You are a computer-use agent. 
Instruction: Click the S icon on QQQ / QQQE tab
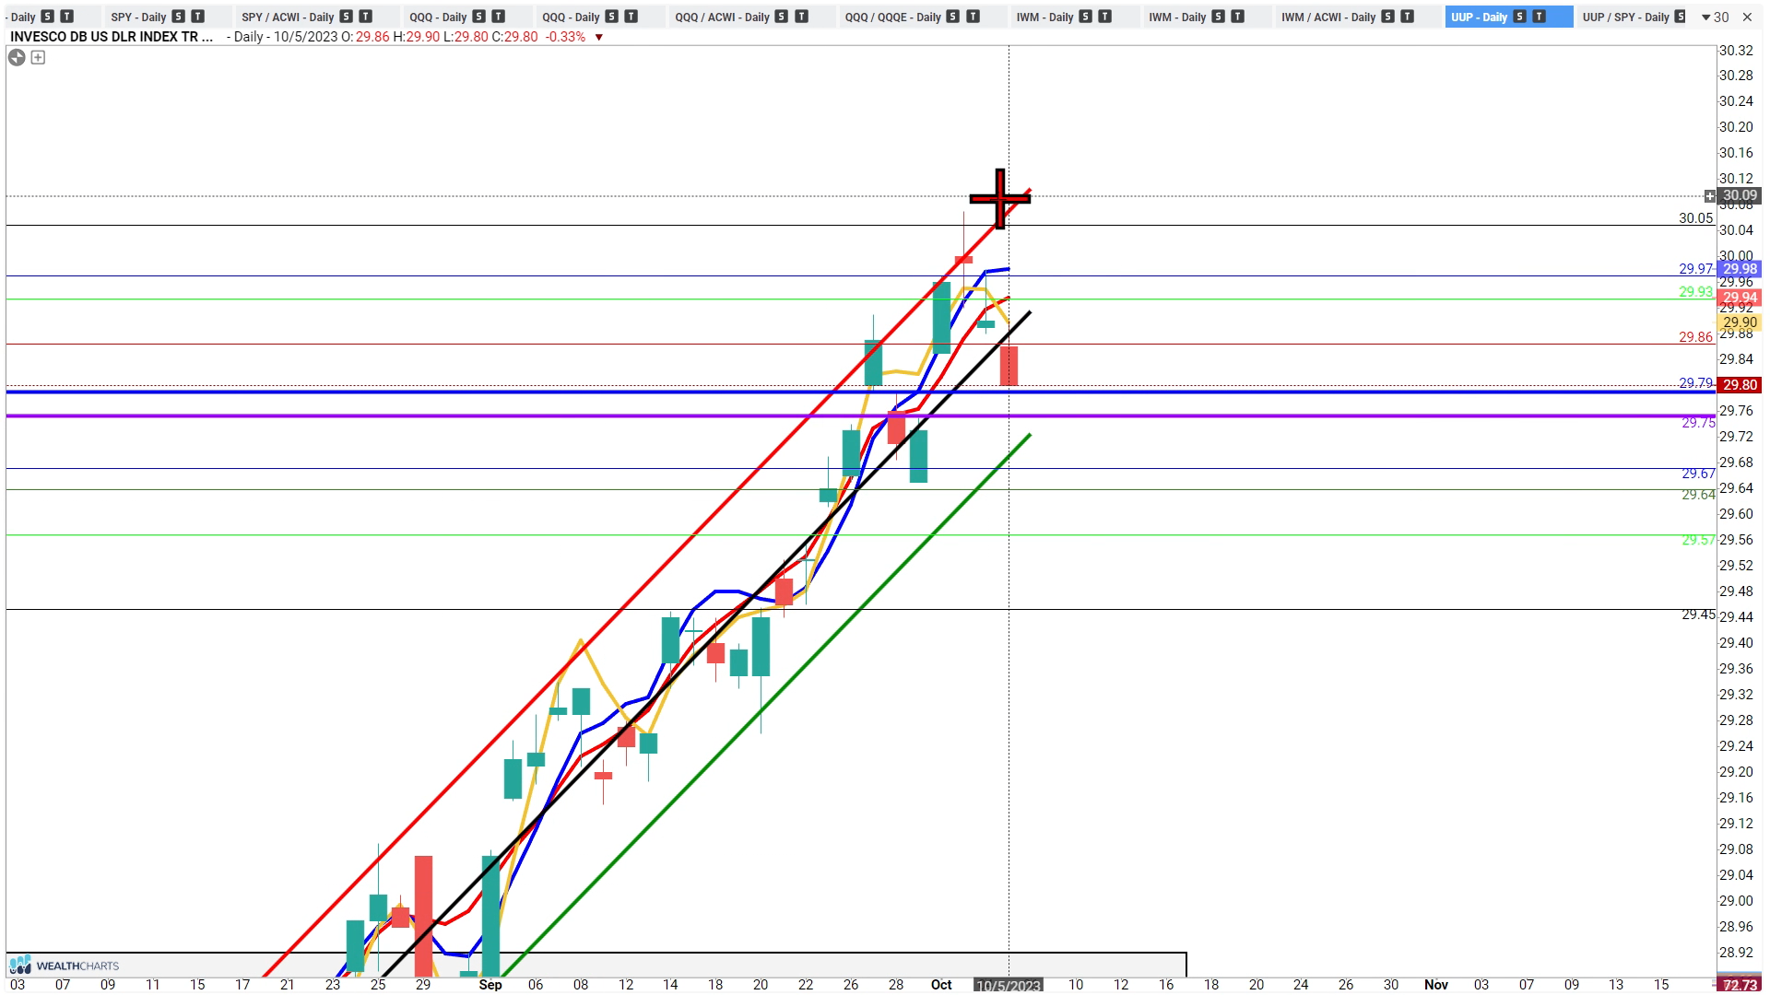953,17
